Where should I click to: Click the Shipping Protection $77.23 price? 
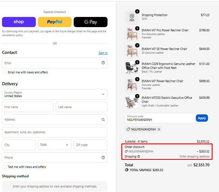click(x=205, y=15)
